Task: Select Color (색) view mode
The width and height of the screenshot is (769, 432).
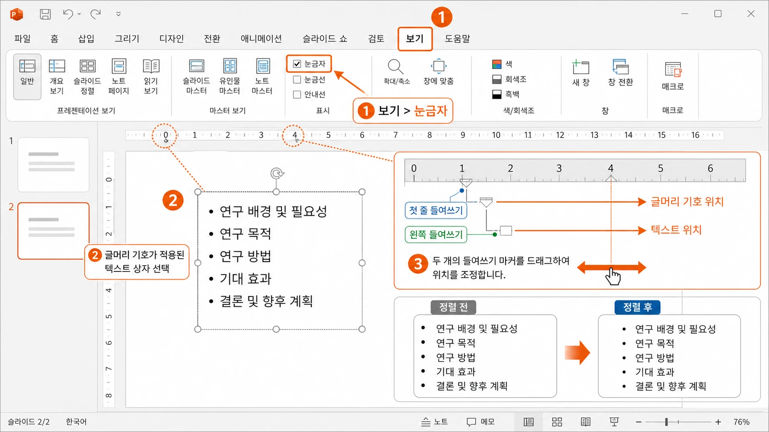Action: pos(502,64)
